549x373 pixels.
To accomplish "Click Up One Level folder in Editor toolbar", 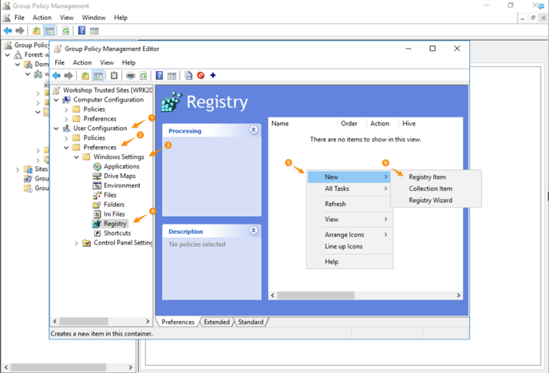I will (85, 75).
